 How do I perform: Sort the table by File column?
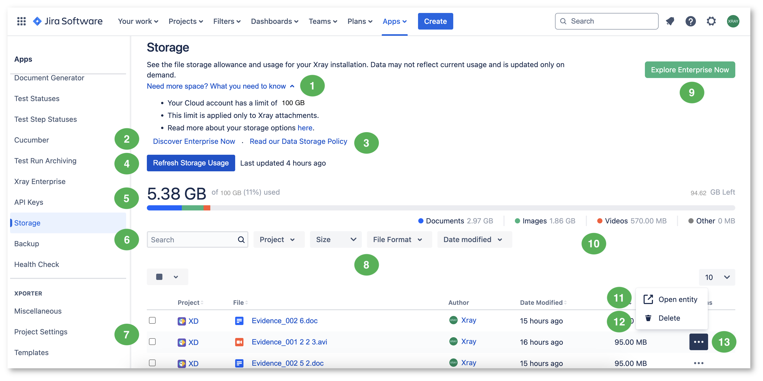241,302
